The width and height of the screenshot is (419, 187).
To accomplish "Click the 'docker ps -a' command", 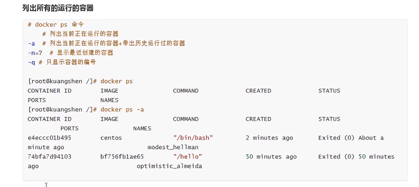I will coord(122,109).
